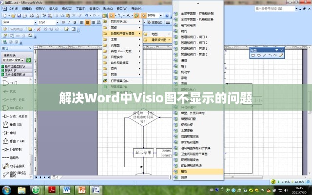This screenshot has width=312, height=195.
Task: Select the Pointer tool
Action: [x=112, y=16]
